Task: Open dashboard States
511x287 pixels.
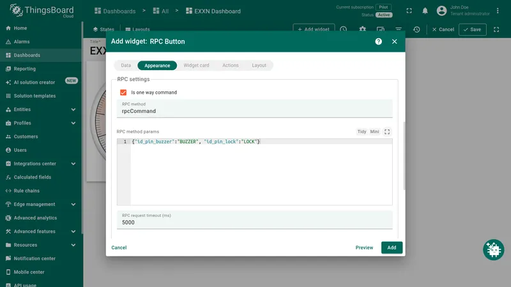Action: [103, 29]
